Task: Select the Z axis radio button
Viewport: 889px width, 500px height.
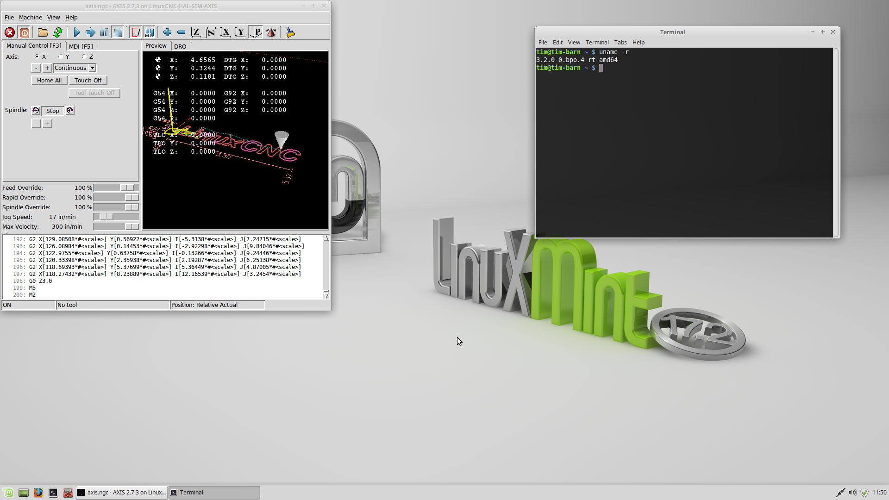Action: point(84,57)
